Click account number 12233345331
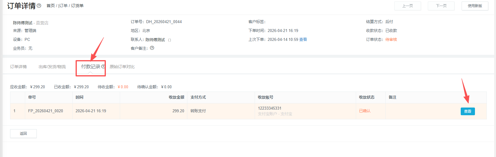The width and height of the screenshot is (496, 157). pos(269,108)
